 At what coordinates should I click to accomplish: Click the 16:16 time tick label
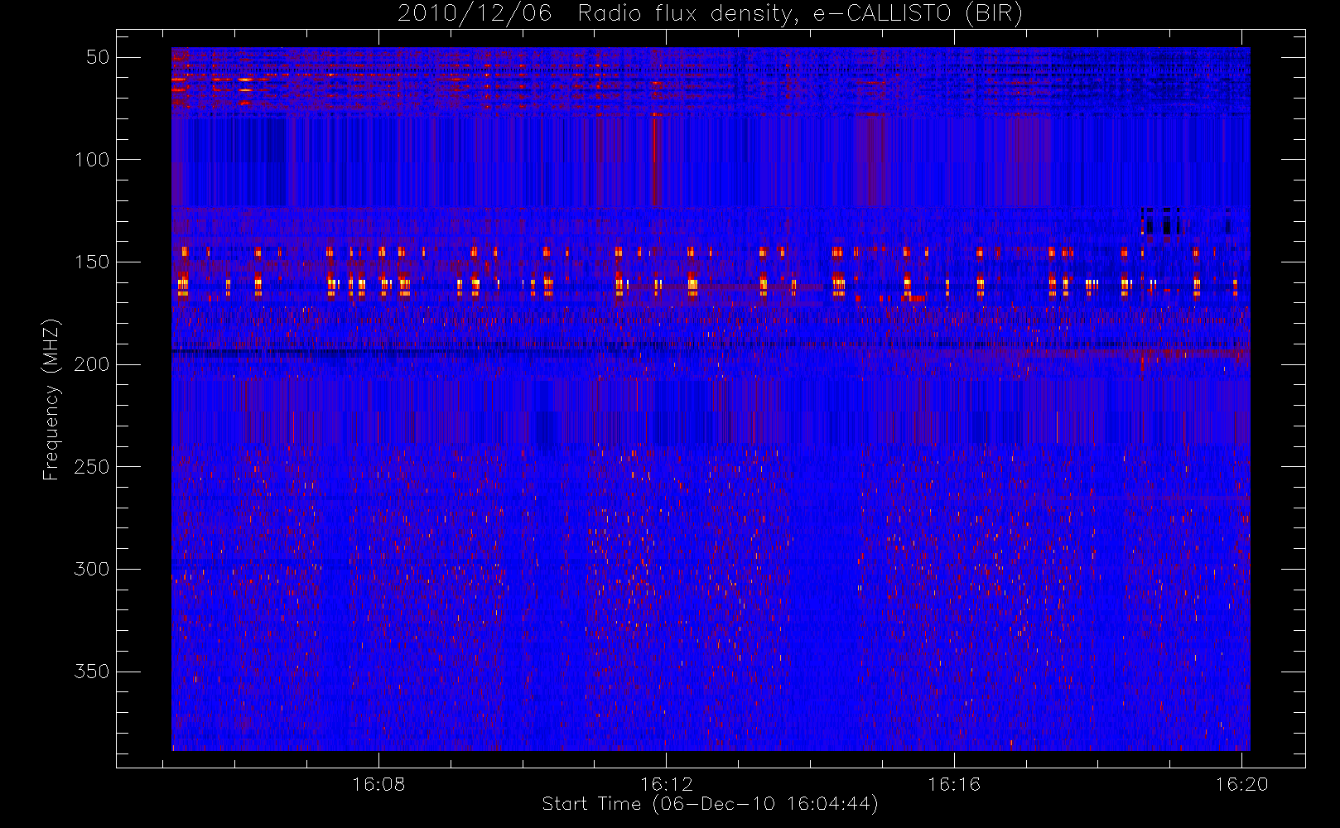click(x=954, y=784)
